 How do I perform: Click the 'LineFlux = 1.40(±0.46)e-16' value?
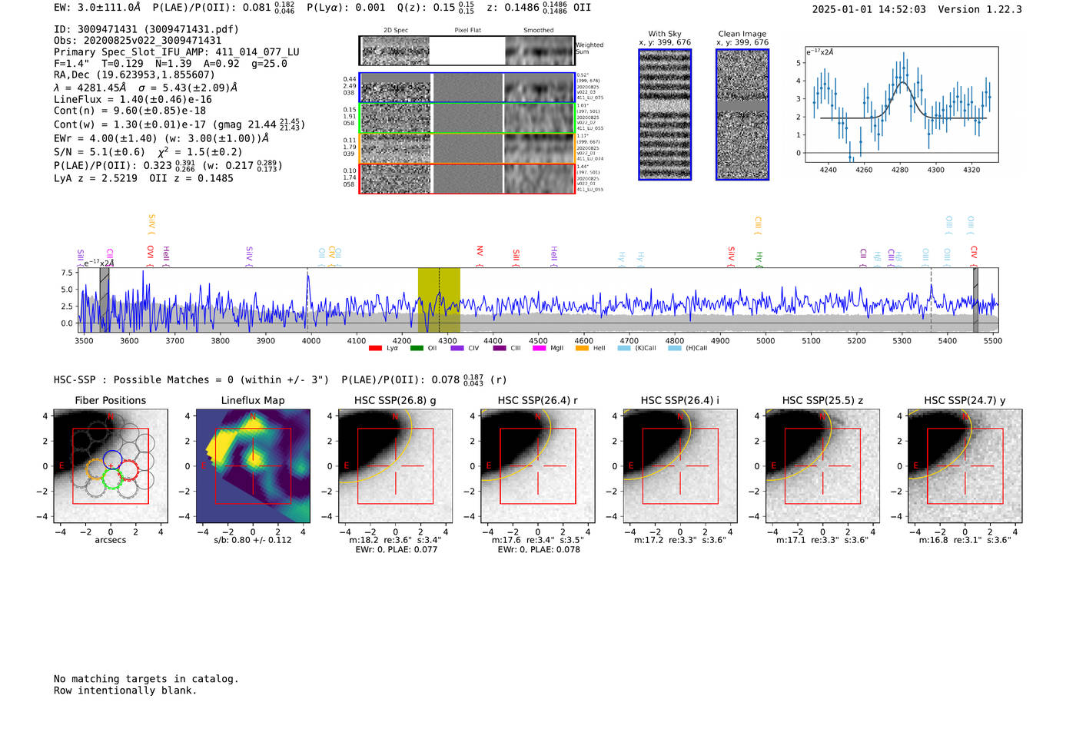(133, 99)
